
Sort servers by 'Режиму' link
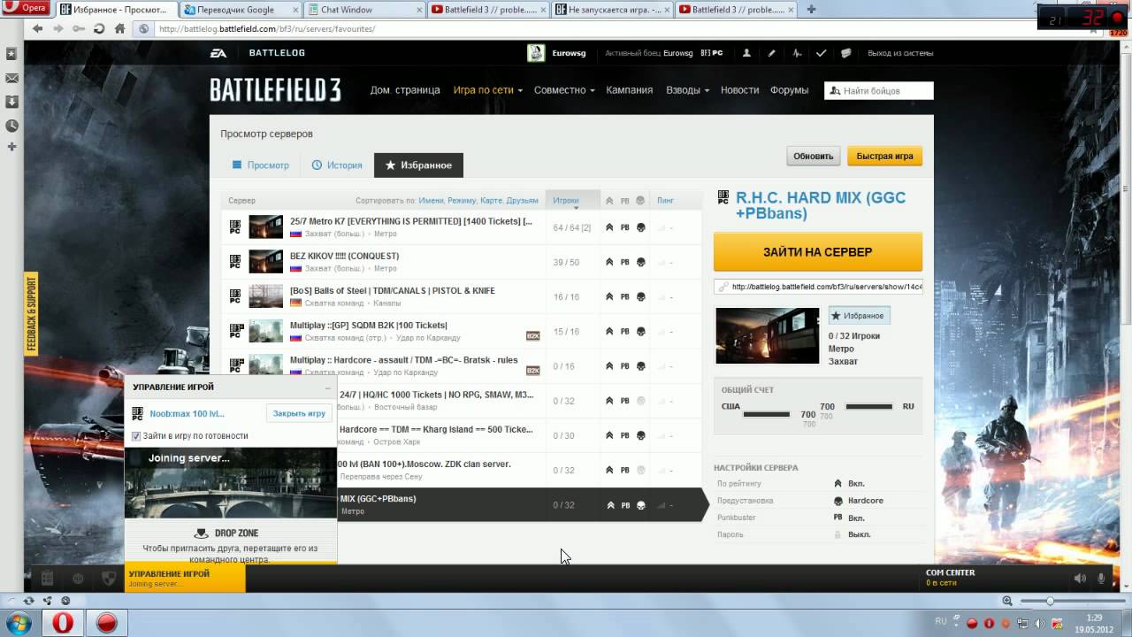coord(462,201)
